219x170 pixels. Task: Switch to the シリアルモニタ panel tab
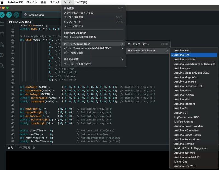[26, 148]
